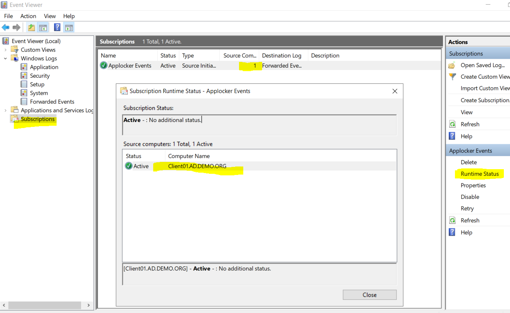
Task: Open the View submenu in Actions pane
Action: pos(467,112)
